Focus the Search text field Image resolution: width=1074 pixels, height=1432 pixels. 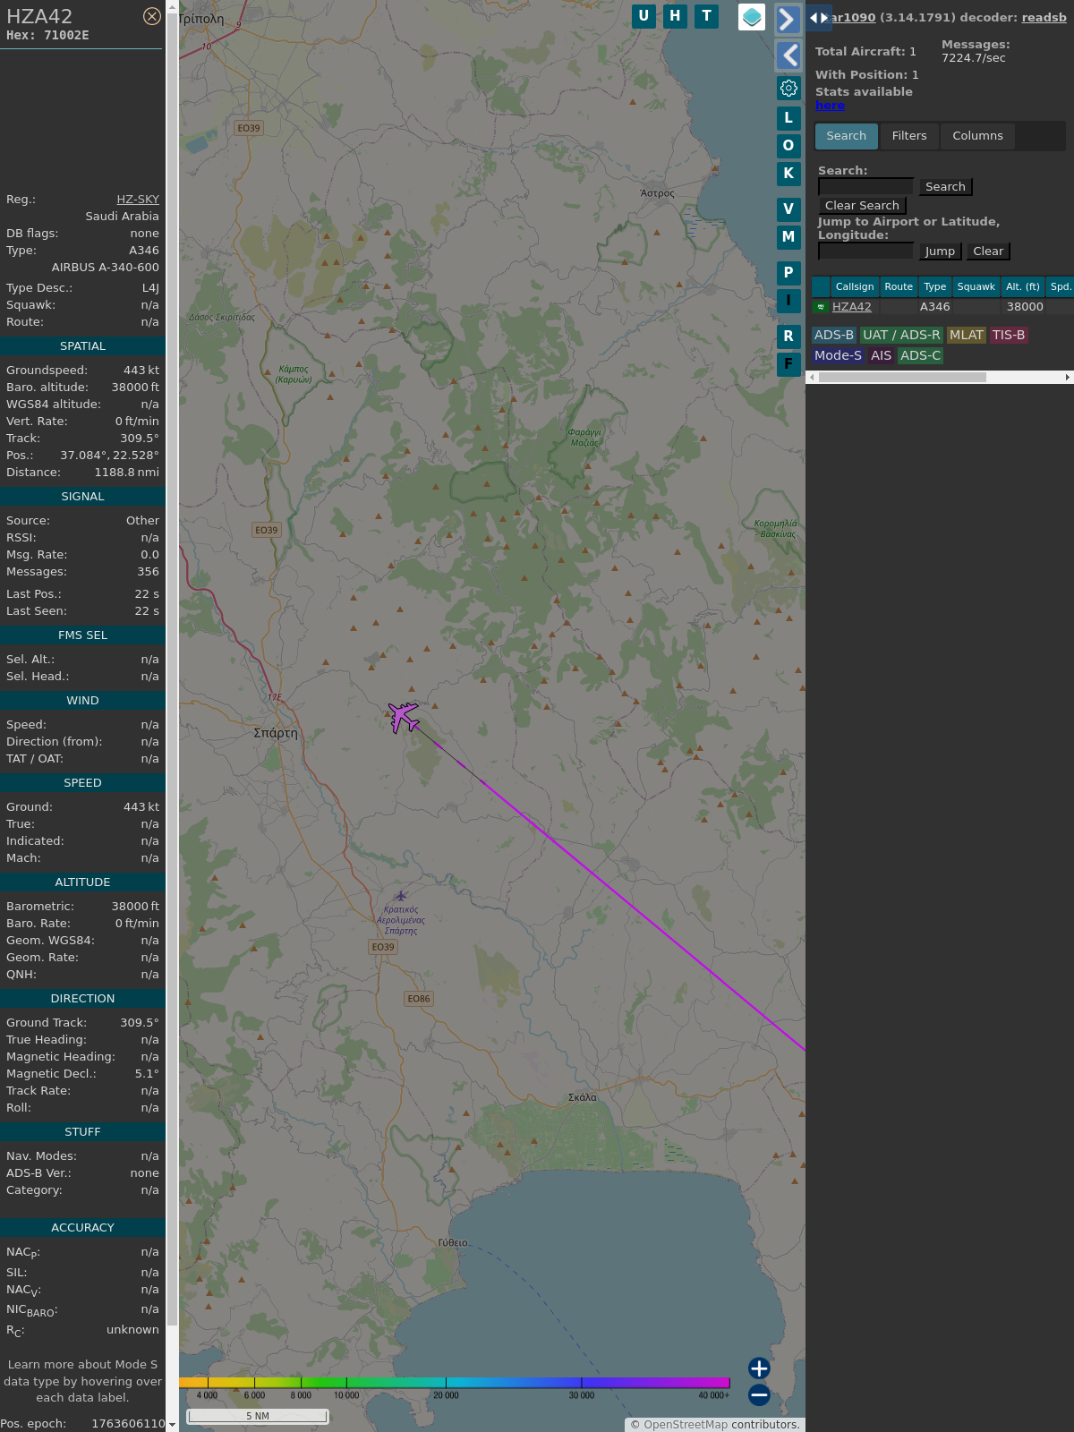click(866, 186)
